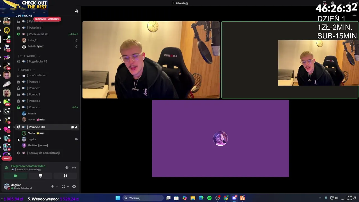Select the Pomoc 2 voice channel
The width and height of the screenshot is (359, 202).
tap(47, 88)
